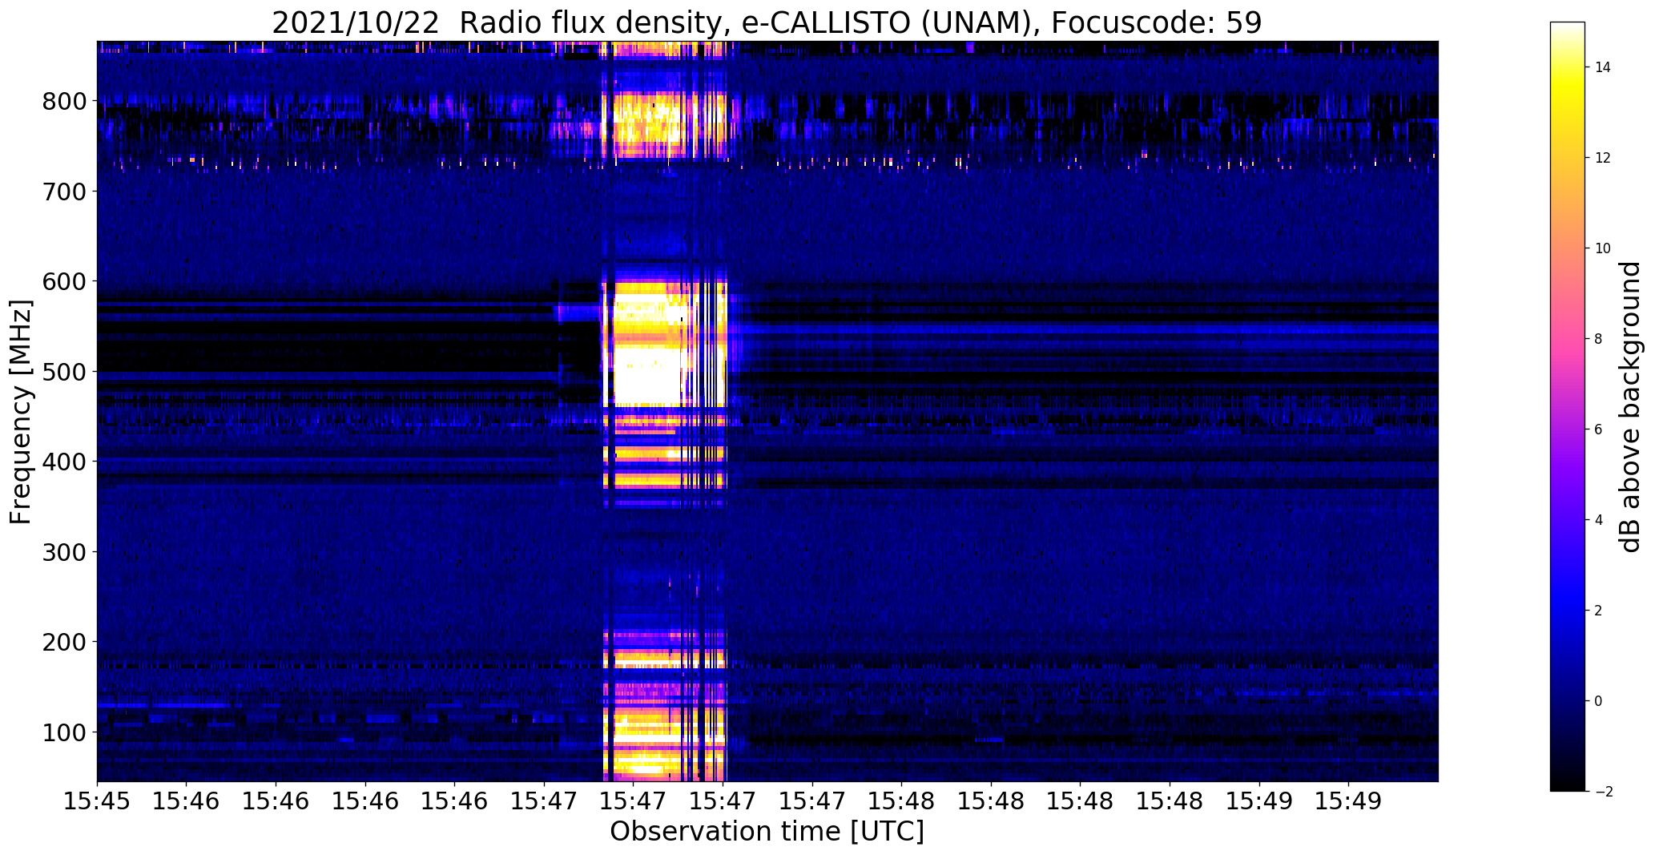Viewport: 1655px width, 855px height.
Task: Click the 'dB above background' colorbar label
Action: coord(1629,406)
